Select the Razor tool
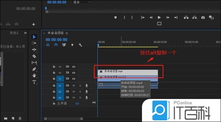Screen dimensions: 221x122 click(x=34, y=56)
